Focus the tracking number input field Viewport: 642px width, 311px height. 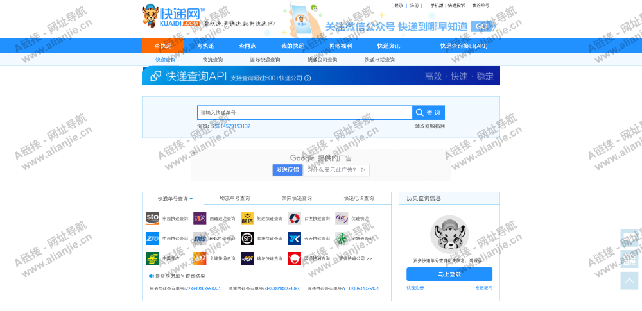[304, 113]
